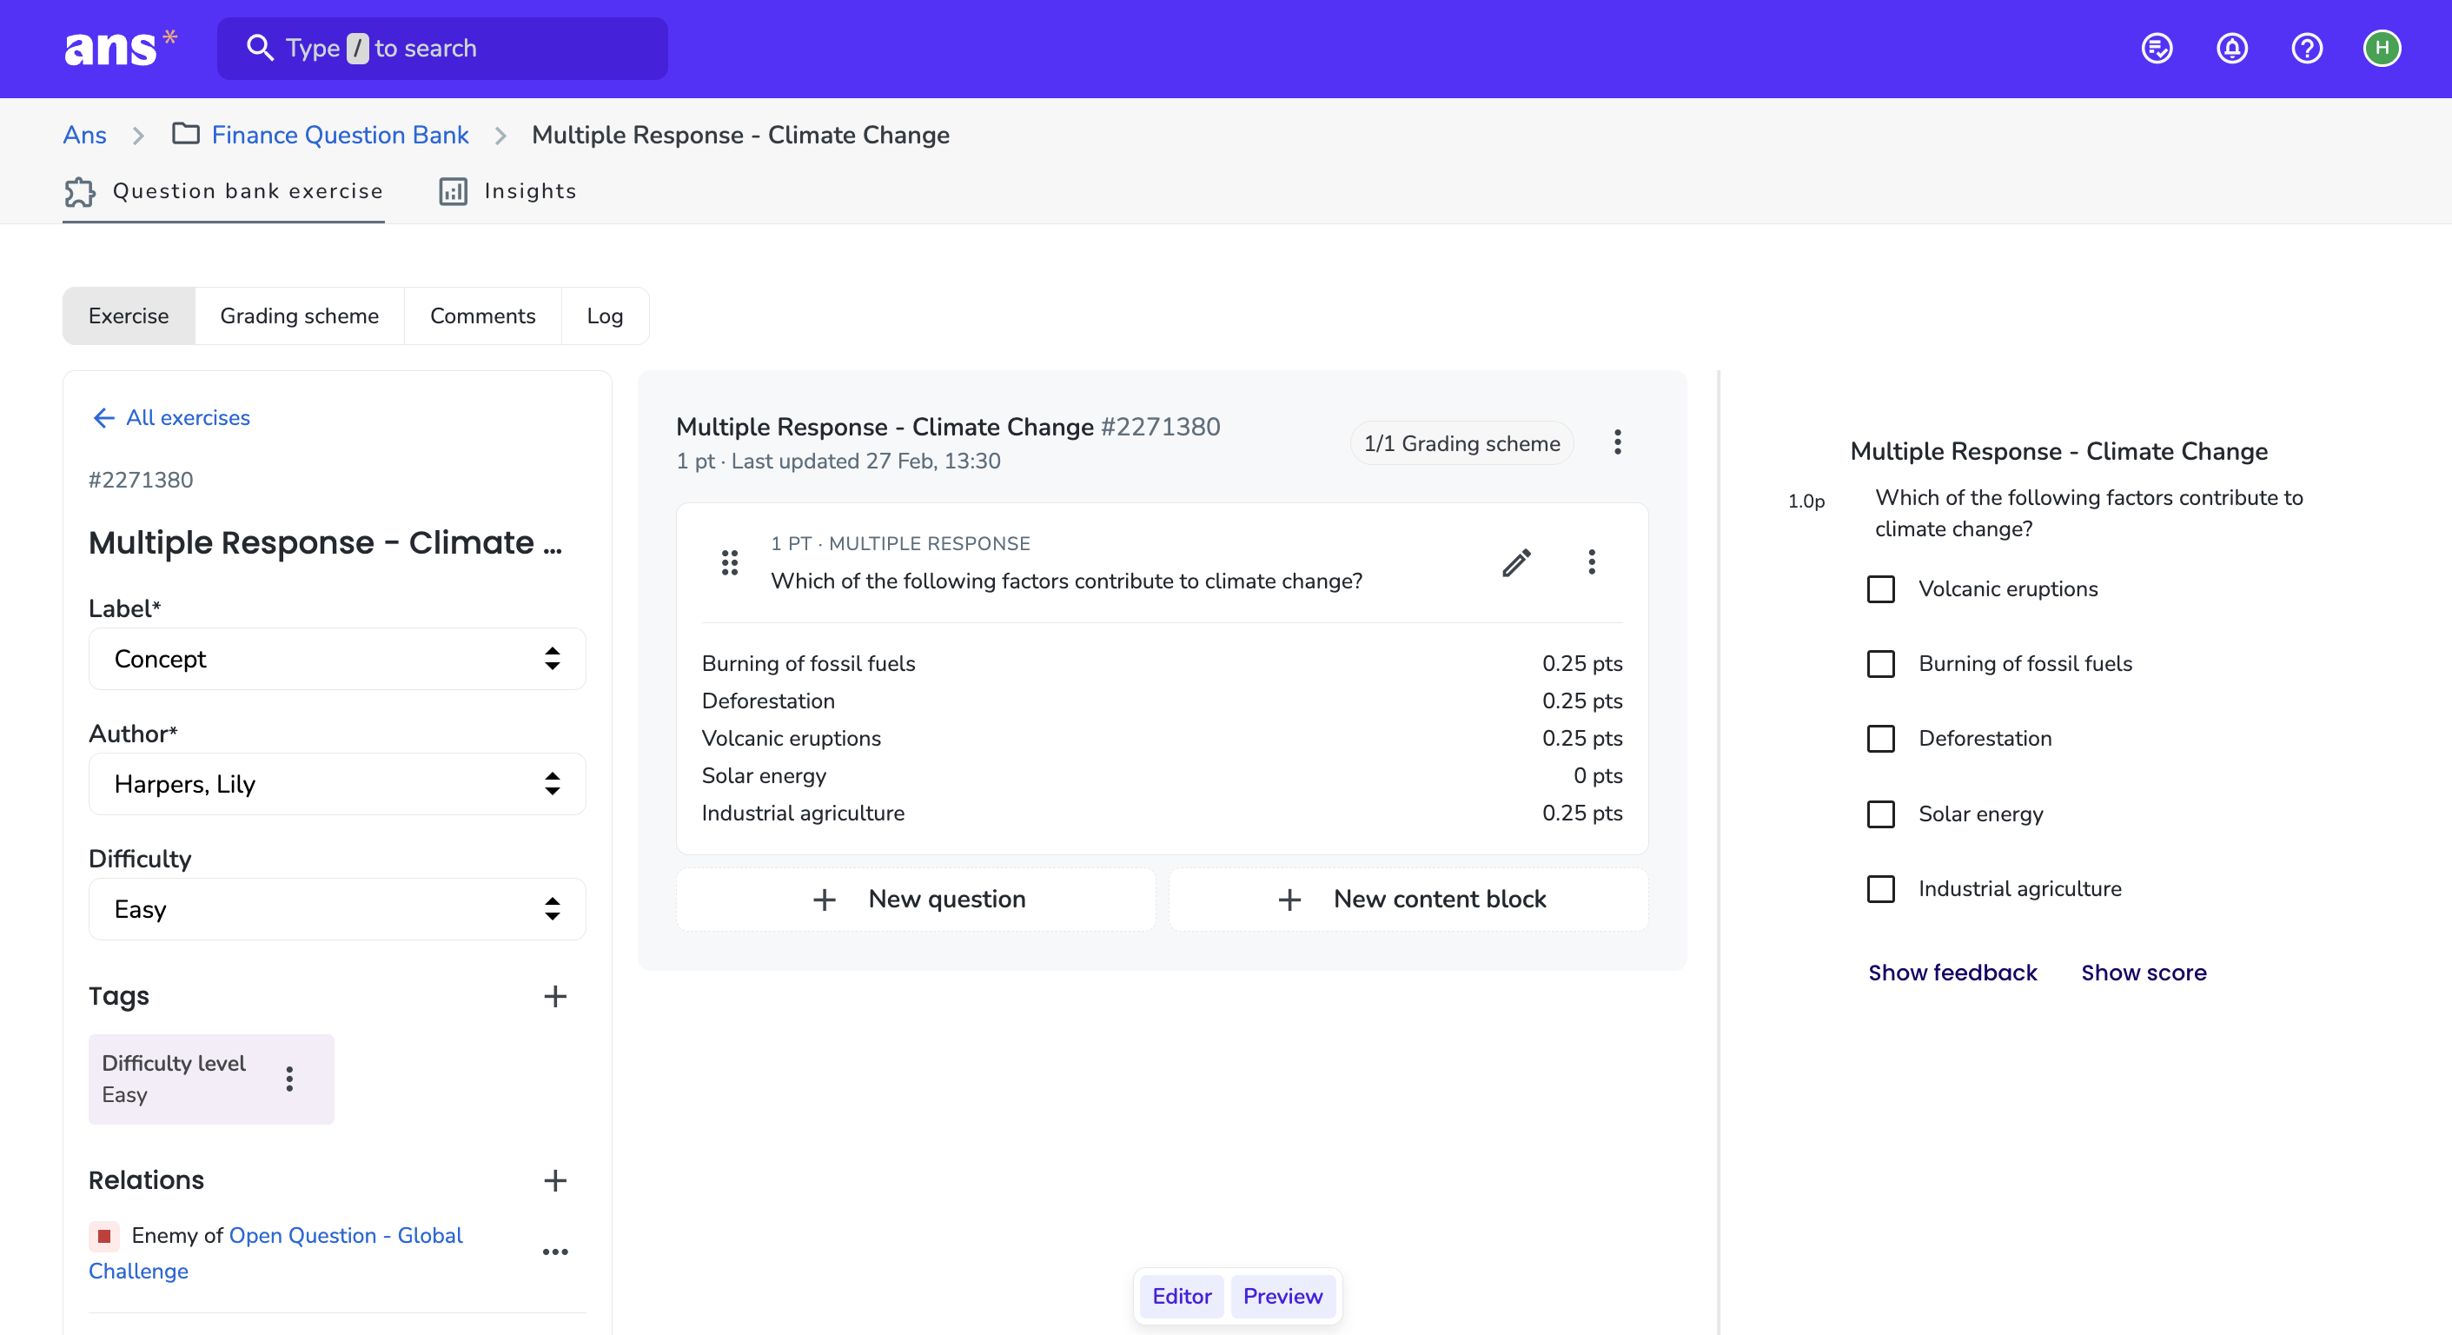Click the plus icon on New content block
The height and width of the screenshot is (1335, 2452).
pyautogui.click(x=1289, y=900)
